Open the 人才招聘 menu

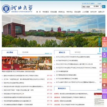tap(85, 12)
